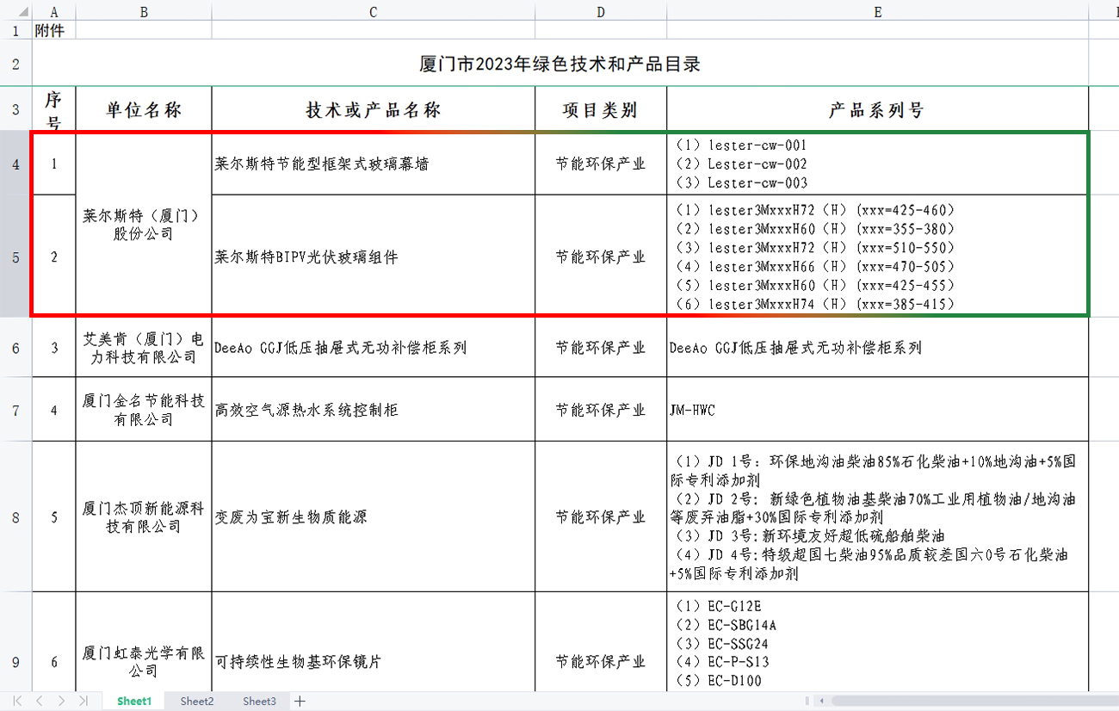Click the 单位名称 header cell
The width and height of the screenshot is (1119, 711).
144,109
